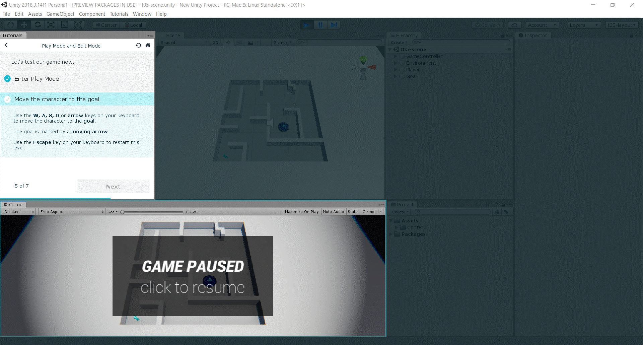Open the Account dropdown
The width and height of the screenshot is (643, 345).
click(542, 25)
